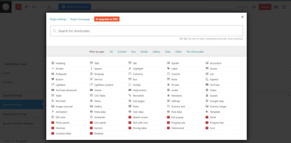Show only Pro Shortcodes filter
This screenshot has height=143, width=291.
(x=195, y=52)
